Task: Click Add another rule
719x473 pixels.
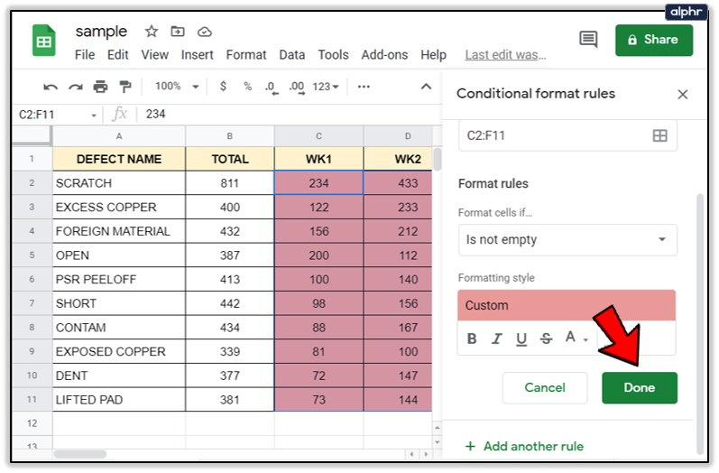Action: pyautogui.click(x=523, y=446)
